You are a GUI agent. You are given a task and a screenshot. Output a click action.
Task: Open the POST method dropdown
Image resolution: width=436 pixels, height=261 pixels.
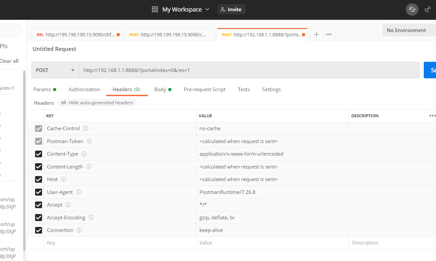point(55,70)
